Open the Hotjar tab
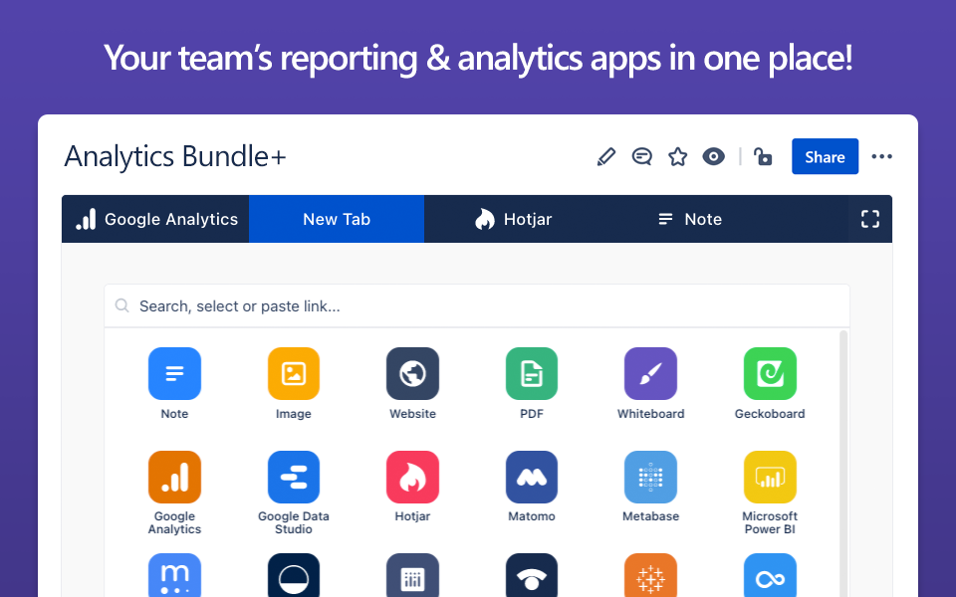This screenshot has height=597, width=956. click(x=513, y=219)
